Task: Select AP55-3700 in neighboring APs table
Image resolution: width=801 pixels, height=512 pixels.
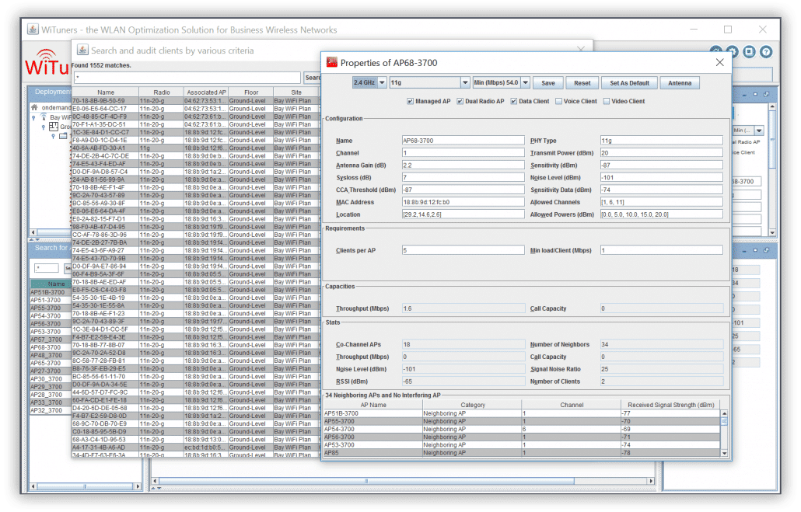Action: pos(522,421)
